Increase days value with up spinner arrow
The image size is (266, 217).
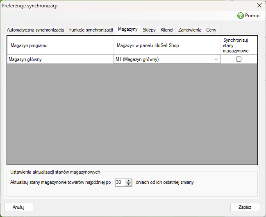[x=129, y=181]
